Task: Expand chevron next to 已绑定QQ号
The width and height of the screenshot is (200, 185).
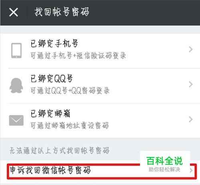Action: click(191, 84)
